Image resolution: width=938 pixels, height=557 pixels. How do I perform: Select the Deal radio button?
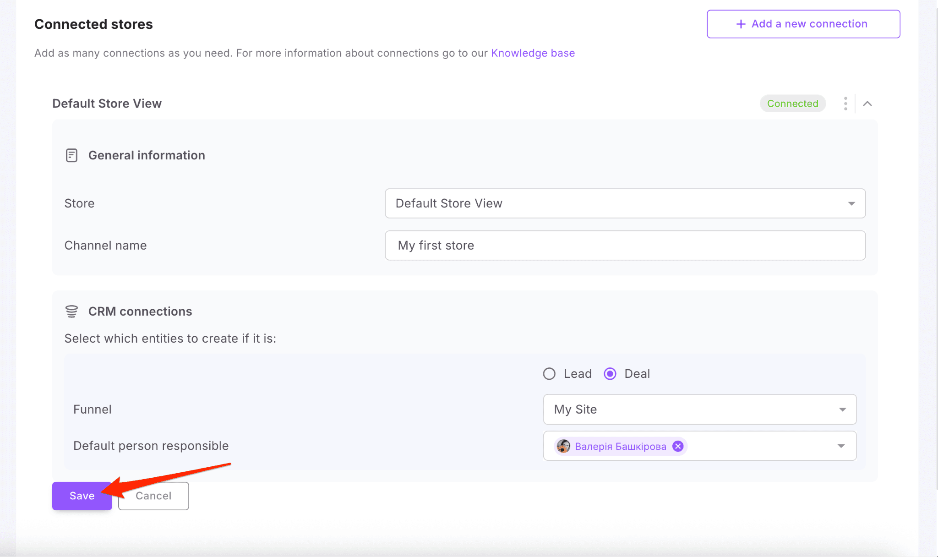click(x=610, y=374)
